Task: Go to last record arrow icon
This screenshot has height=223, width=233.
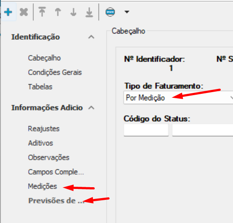Action: pos(89,12)
